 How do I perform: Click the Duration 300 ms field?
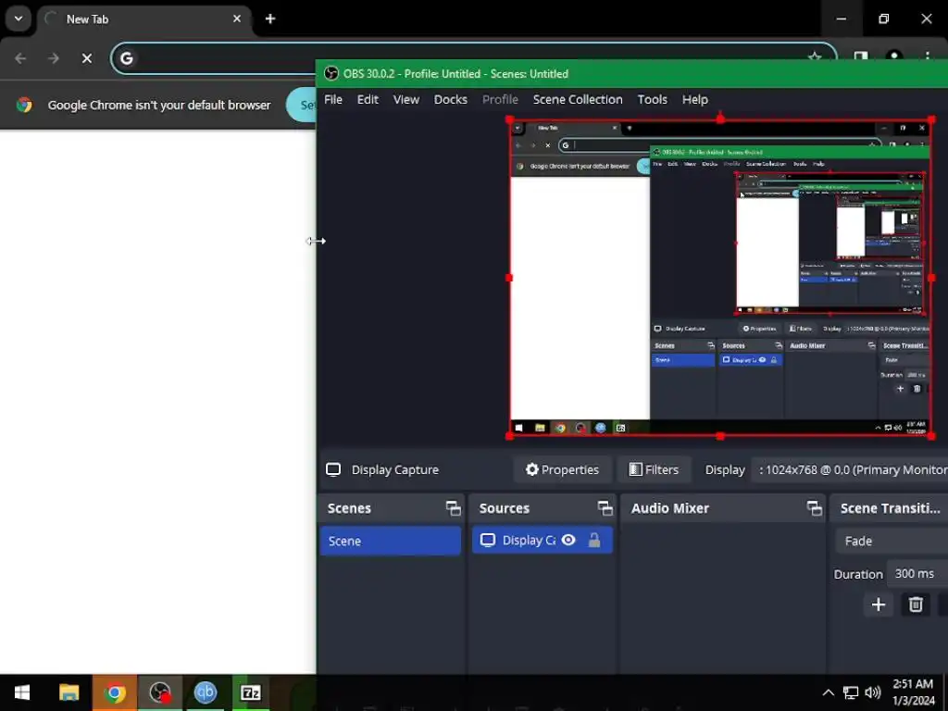(917, 574)
